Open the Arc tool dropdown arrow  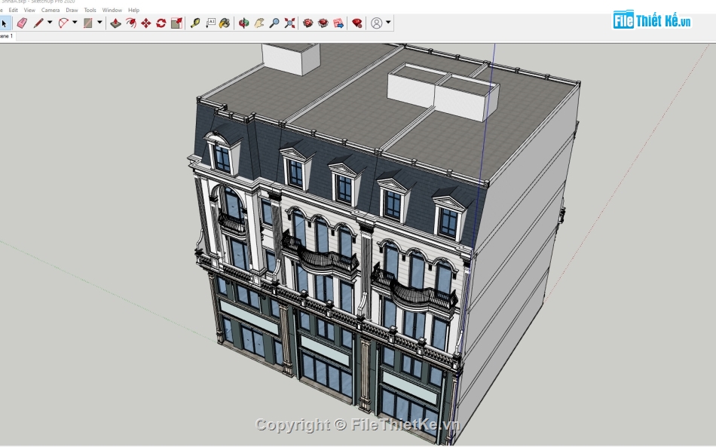75,22
